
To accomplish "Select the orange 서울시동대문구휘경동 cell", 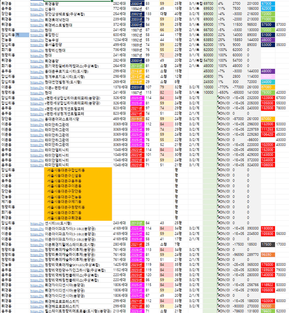I will coord(78,218).
